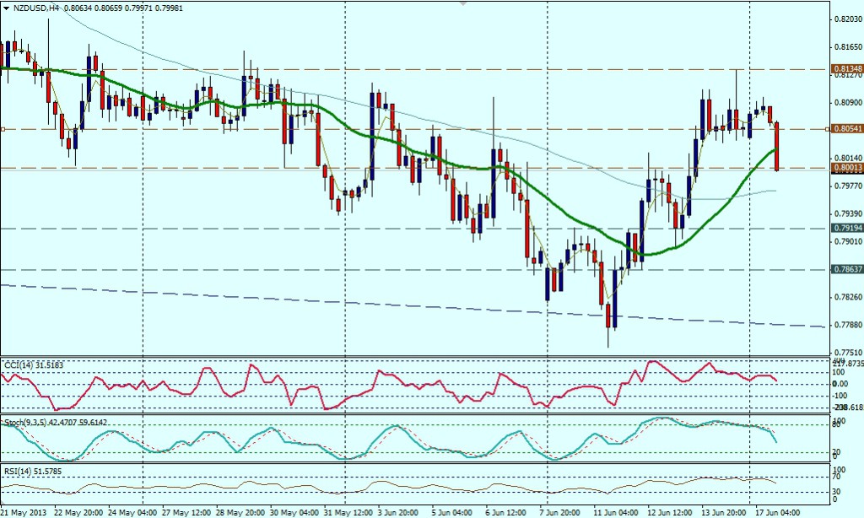Click the last red candle on chart
864x518 pixels.
[x=776, y=145]
